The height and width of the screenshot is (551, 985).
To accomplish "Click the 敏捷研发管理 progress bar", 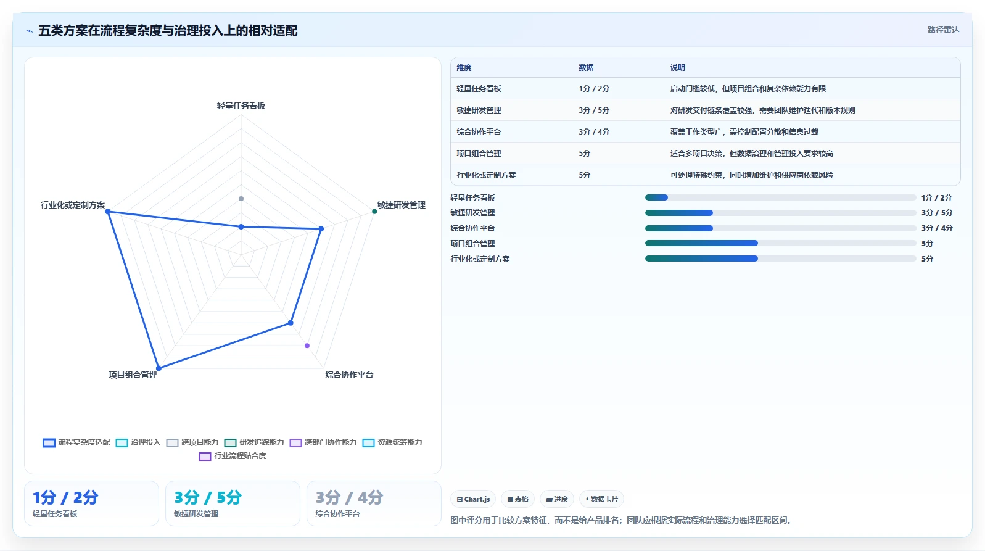I will coord(780,213).
